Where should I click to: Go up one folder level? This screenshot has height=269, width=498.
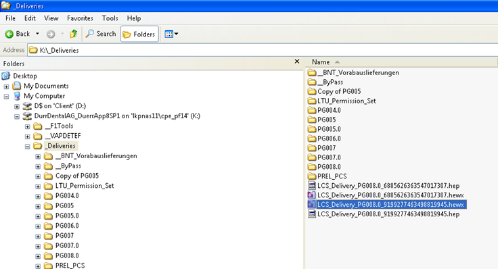point(74,34)
